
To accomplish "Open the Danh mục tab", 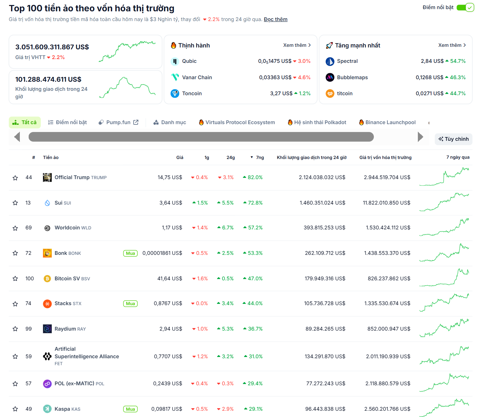I will point(170,122).
